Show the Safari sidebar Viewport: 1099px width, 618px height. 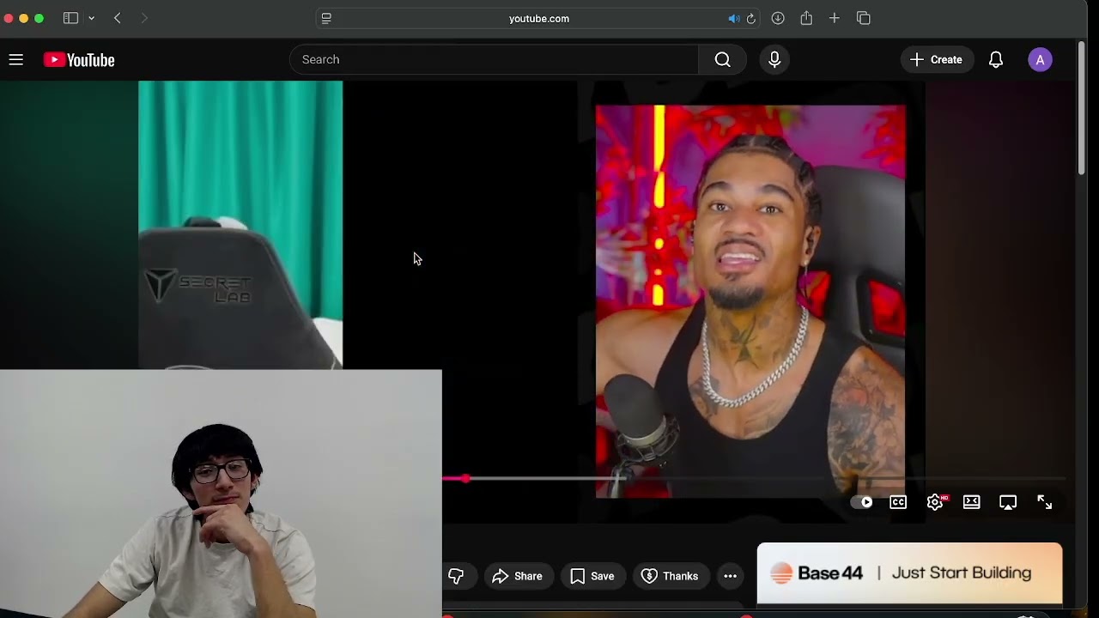click(x=70, y=18)
